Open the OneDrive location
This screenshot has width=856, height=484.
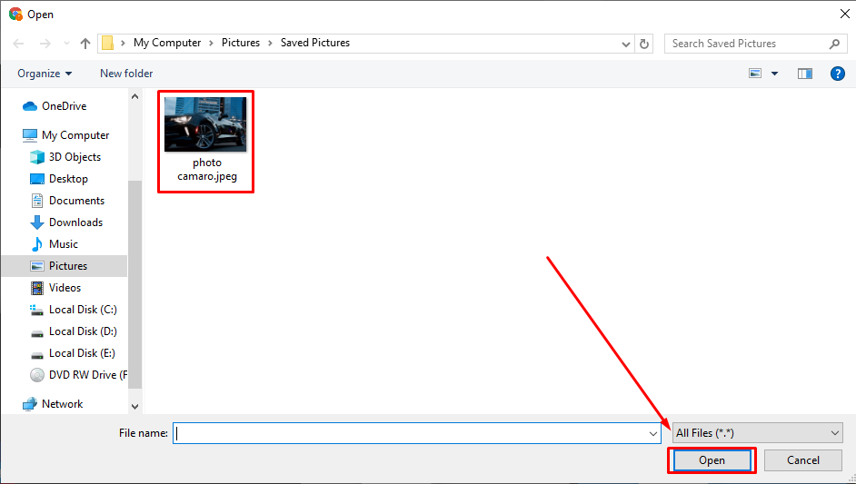click(x=64, y=106)
